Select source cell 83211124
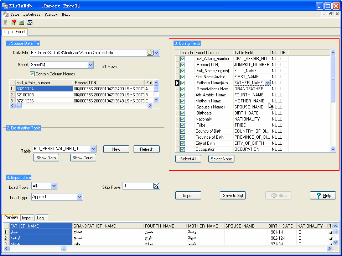 pos(44,89)
